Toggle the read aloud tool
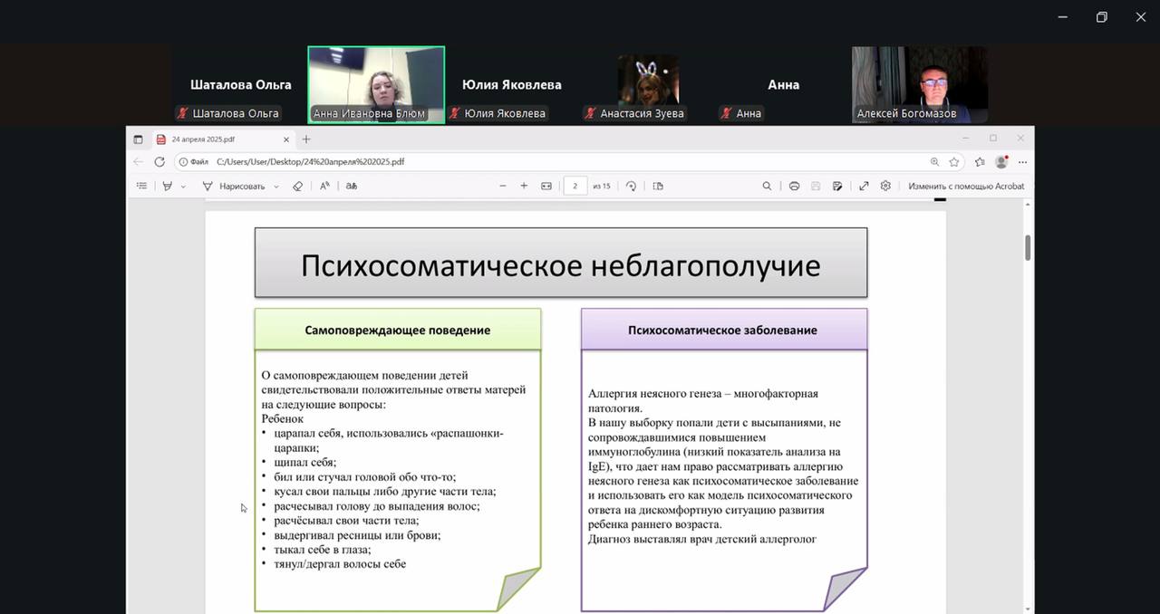 [x=324, y=186]
